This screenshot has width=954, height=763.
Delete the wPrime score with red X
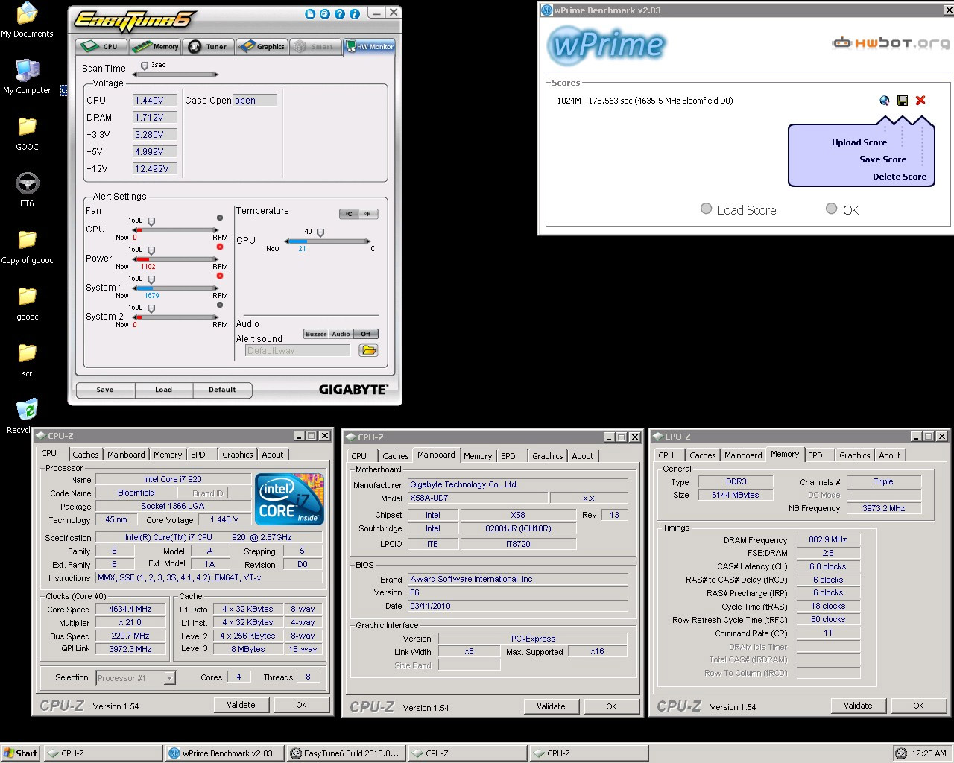pos(920,101)
